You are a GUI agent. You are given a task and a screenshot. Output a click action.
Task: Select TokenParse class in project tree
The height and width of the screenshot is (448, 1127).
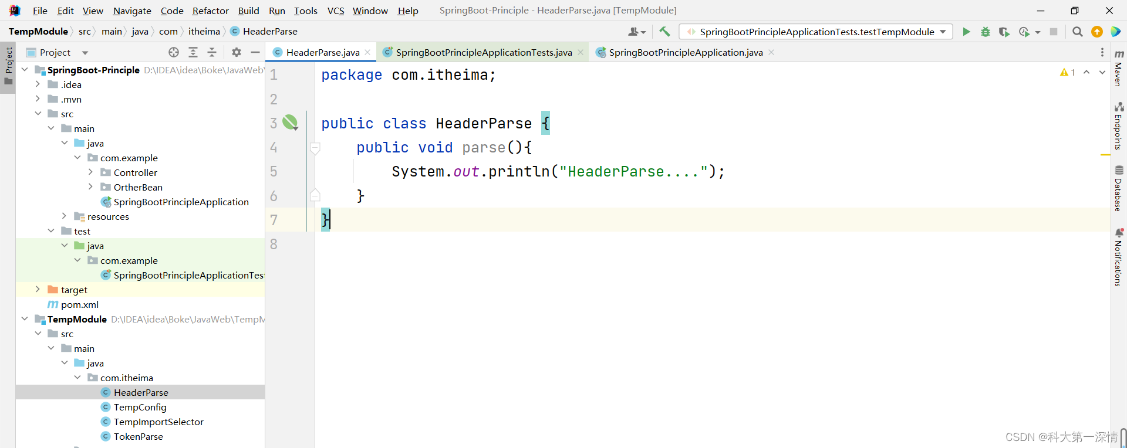138,436
